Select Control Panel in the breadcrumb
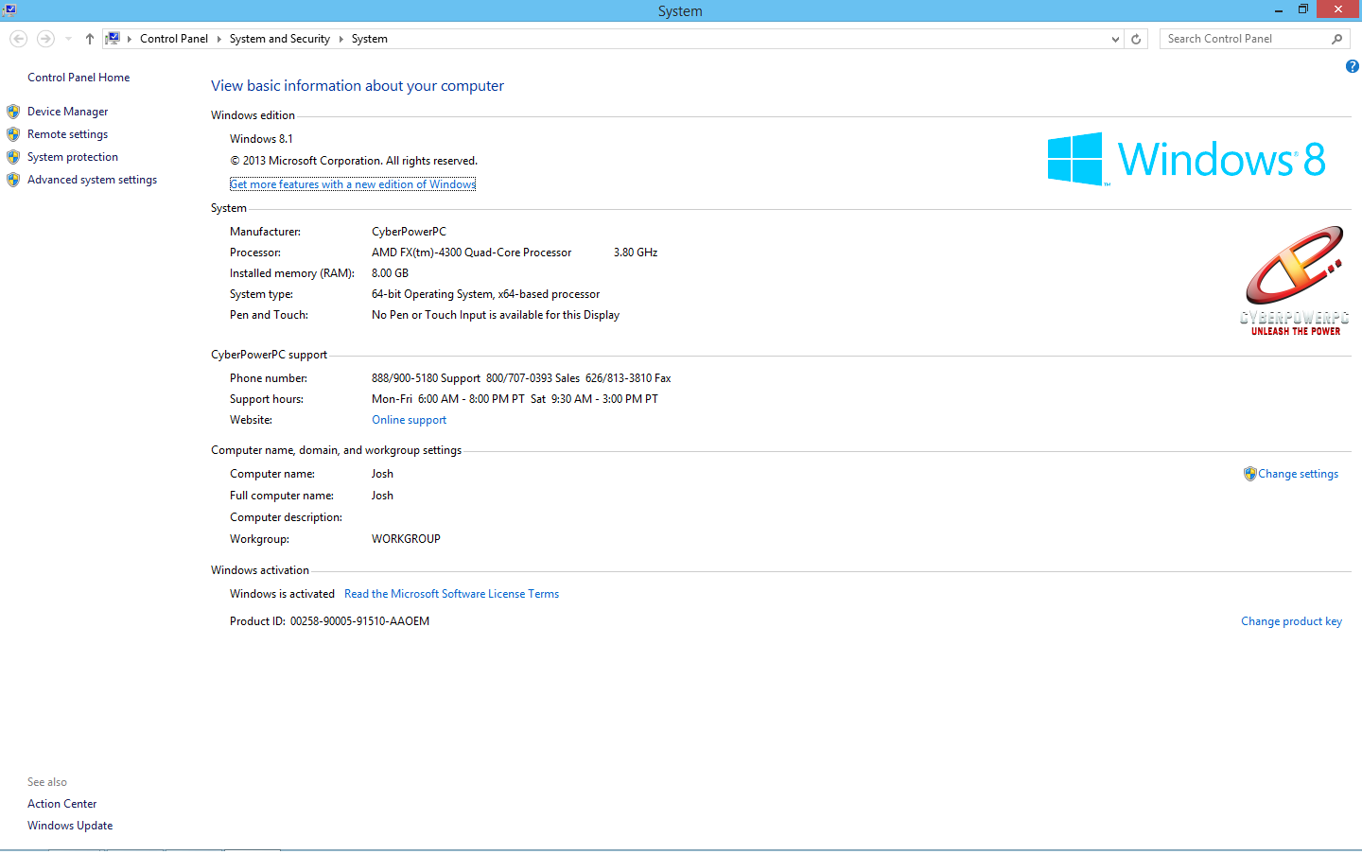Viewport: 1362px width, 854px height. [174, 39]
